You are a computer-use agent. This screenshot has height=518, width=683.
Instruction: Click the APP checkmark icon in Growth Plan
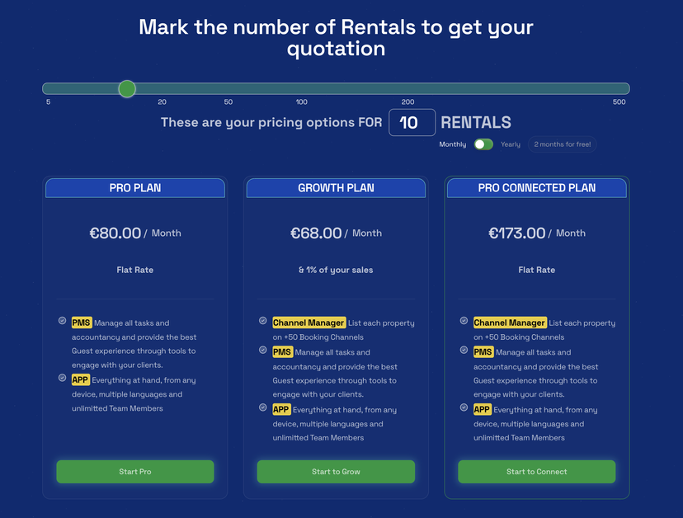[263, 407]
